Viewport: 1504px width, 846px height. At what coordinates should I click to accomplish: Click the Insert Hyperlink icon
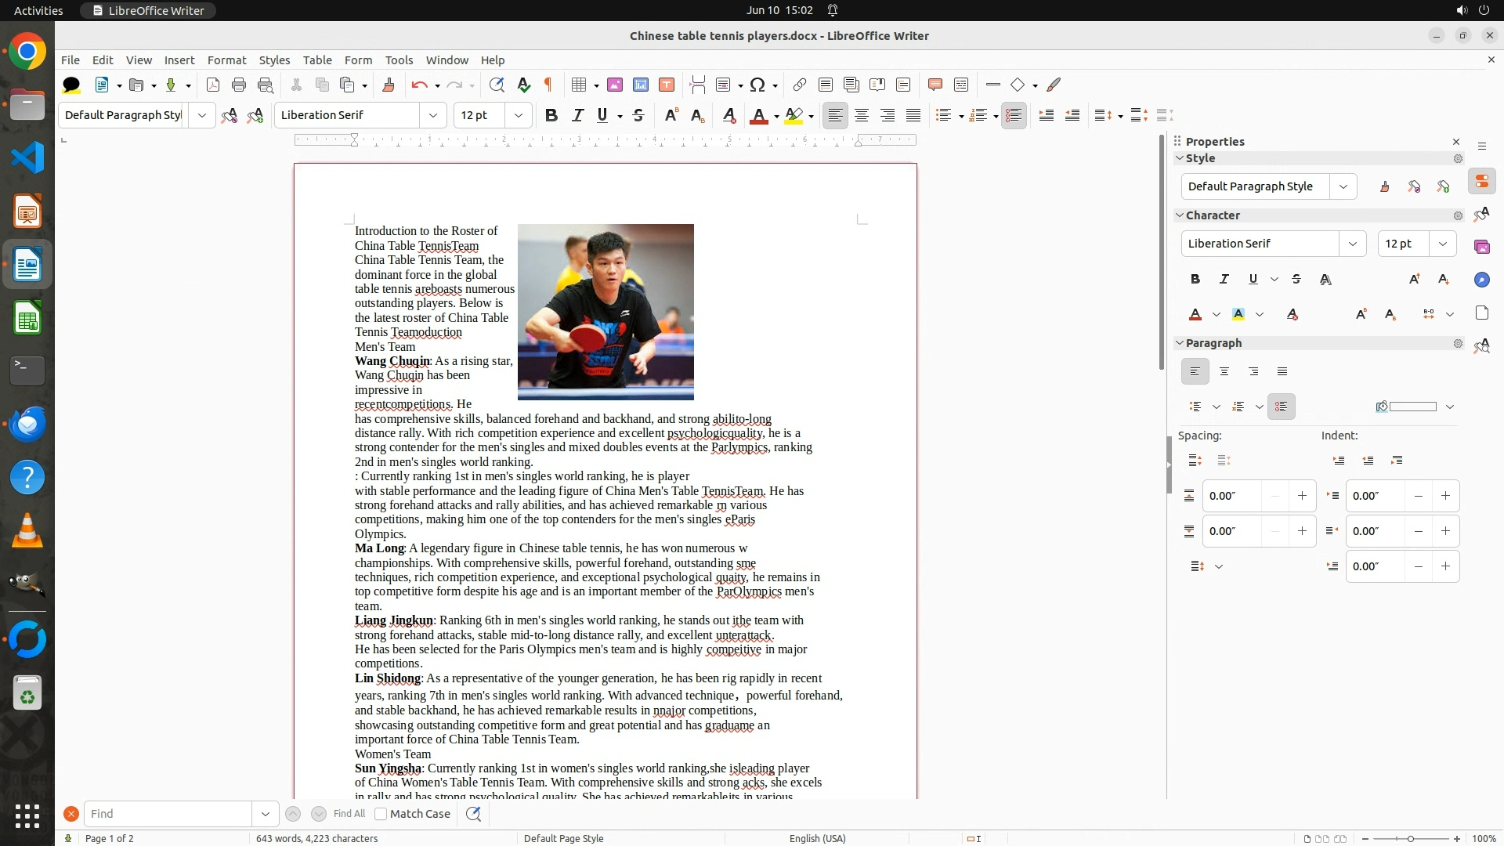pos(799,85)
